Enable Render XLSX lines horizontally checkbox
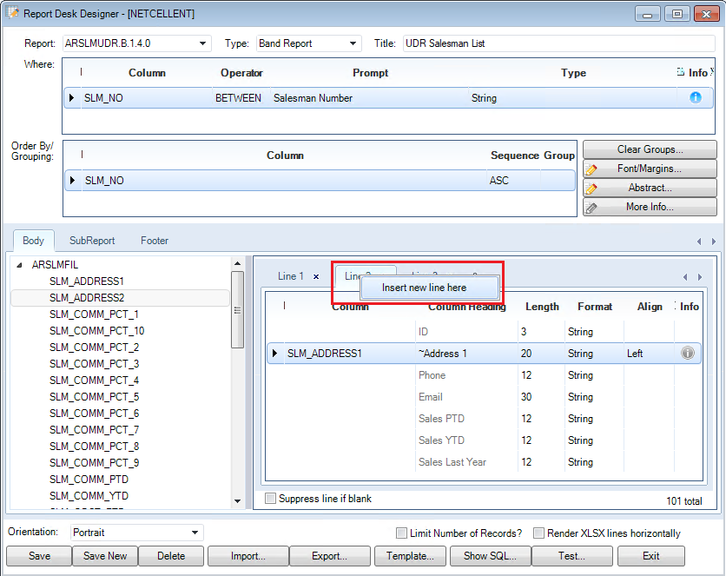 tap(538, 533)
